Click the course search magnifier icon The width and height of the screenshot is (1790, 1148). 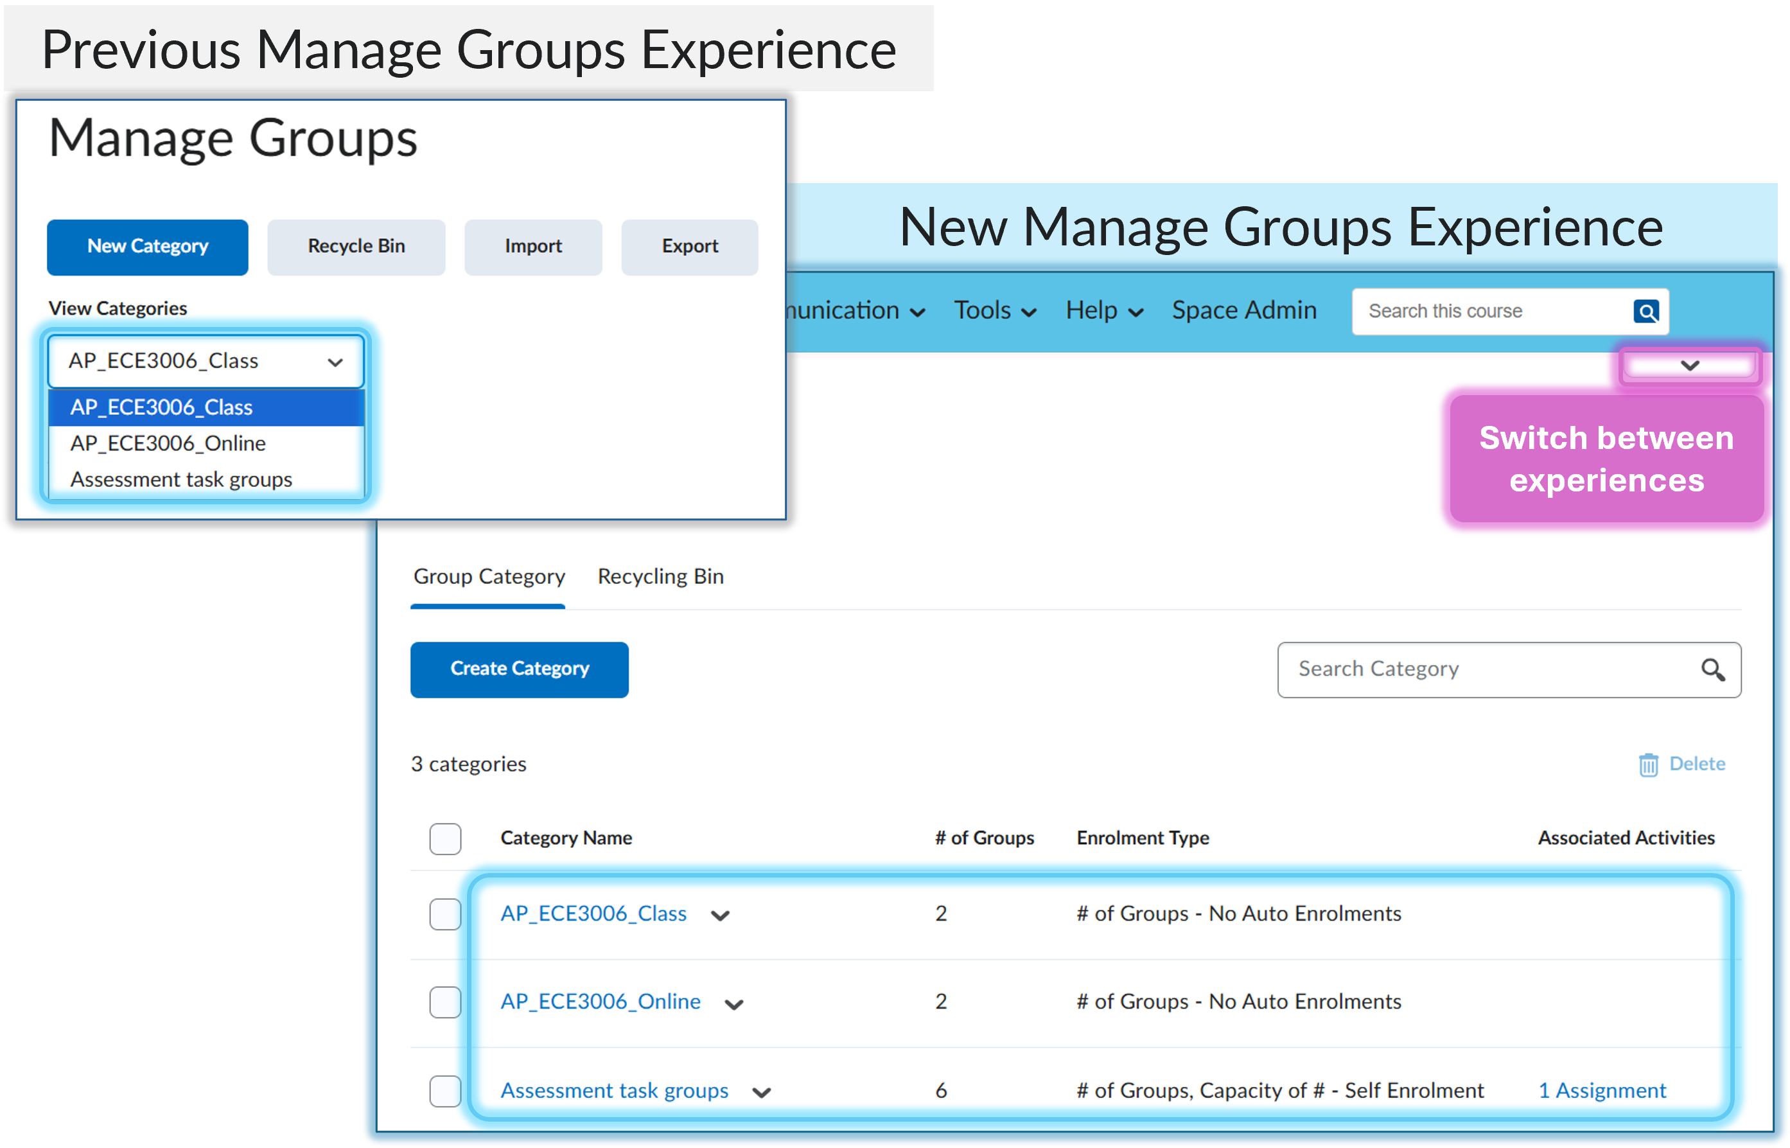point(1646,311)
